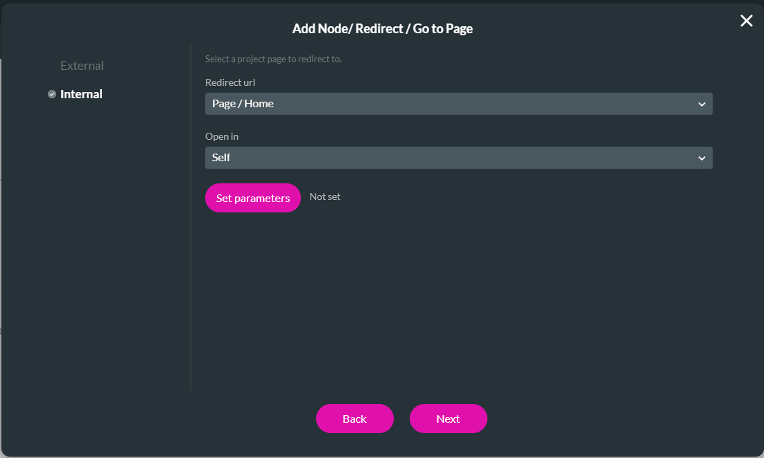
Task: Close the Add Node dialog with the X
Action: click(746, 21)
